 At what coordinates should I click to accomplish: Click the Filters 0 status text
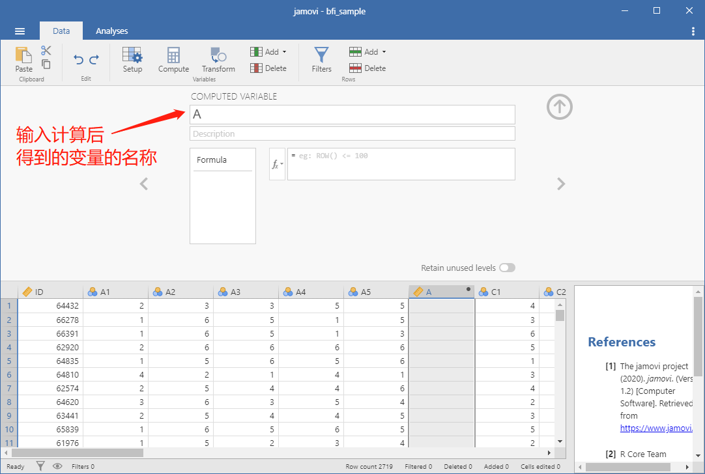click(83, 466)
